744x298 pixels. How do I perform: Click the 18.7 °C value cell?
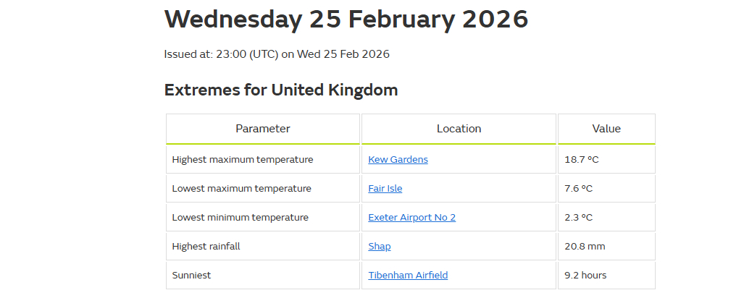coord(582,159)
